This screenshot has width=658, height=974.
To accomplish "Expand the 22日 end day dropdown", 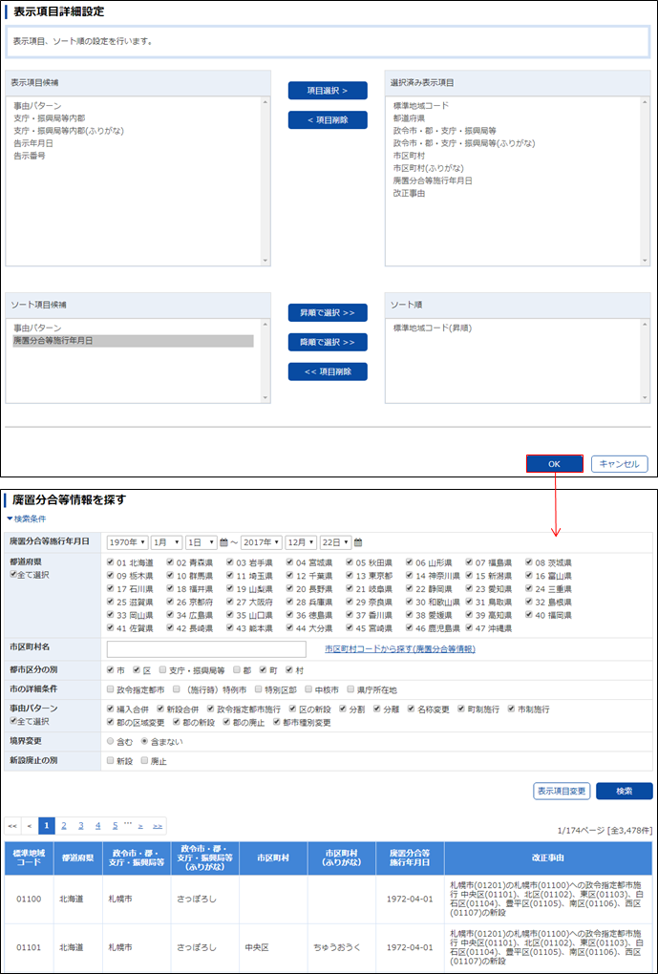I will 335,542.
